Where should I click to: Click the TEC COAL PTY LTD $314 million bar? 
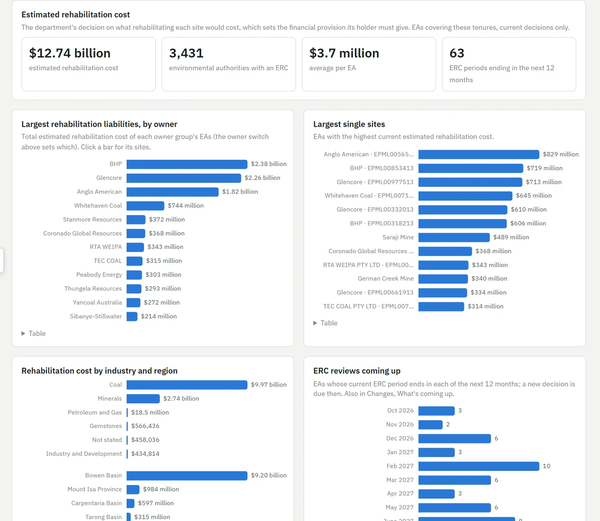(441, 306)
